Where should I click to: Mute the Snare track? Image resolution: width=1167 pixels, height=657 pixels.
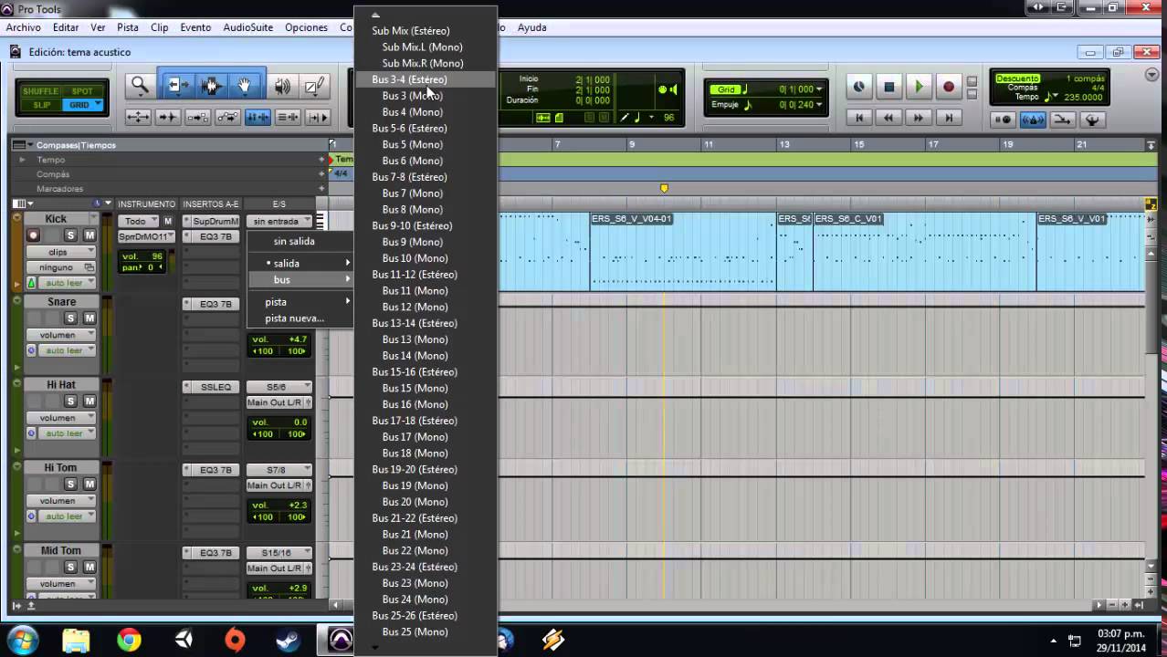tap(89, 318)
